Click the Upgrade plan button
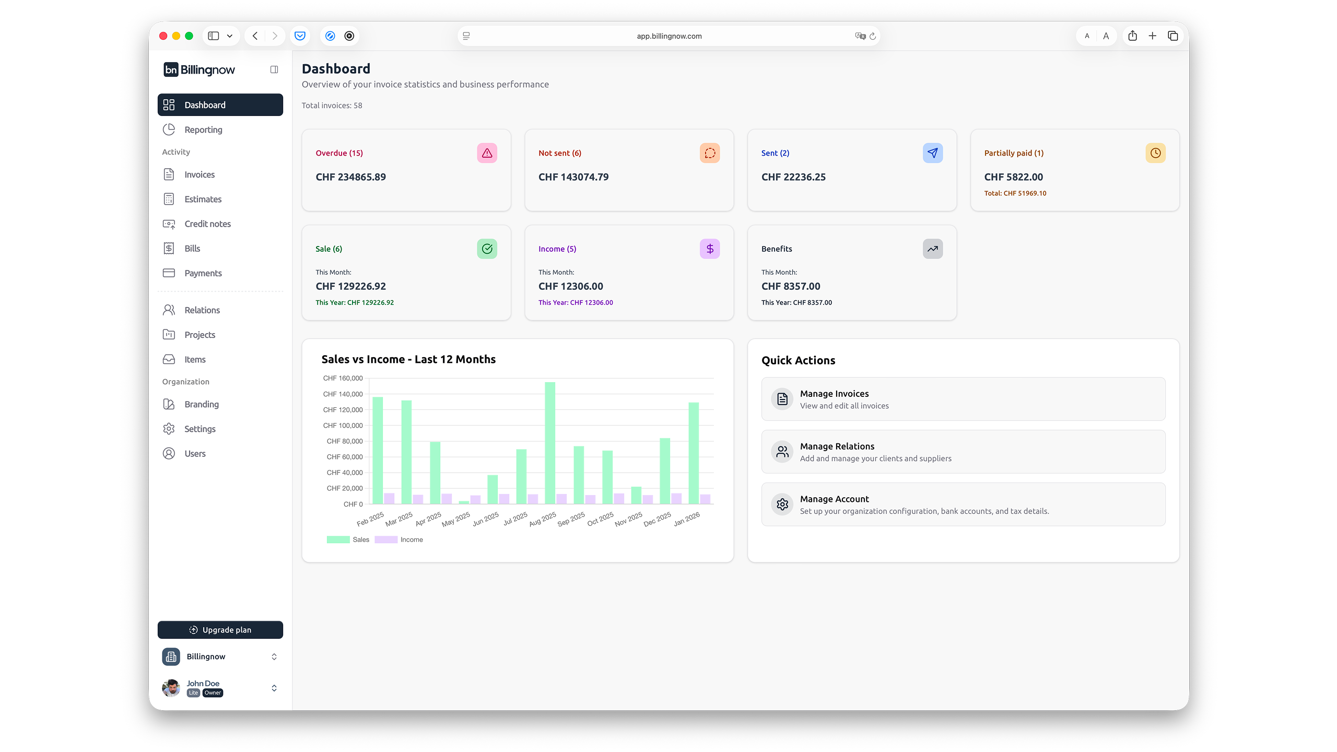The height and width of the screenshot is (752, 1337). click(220, 629)
